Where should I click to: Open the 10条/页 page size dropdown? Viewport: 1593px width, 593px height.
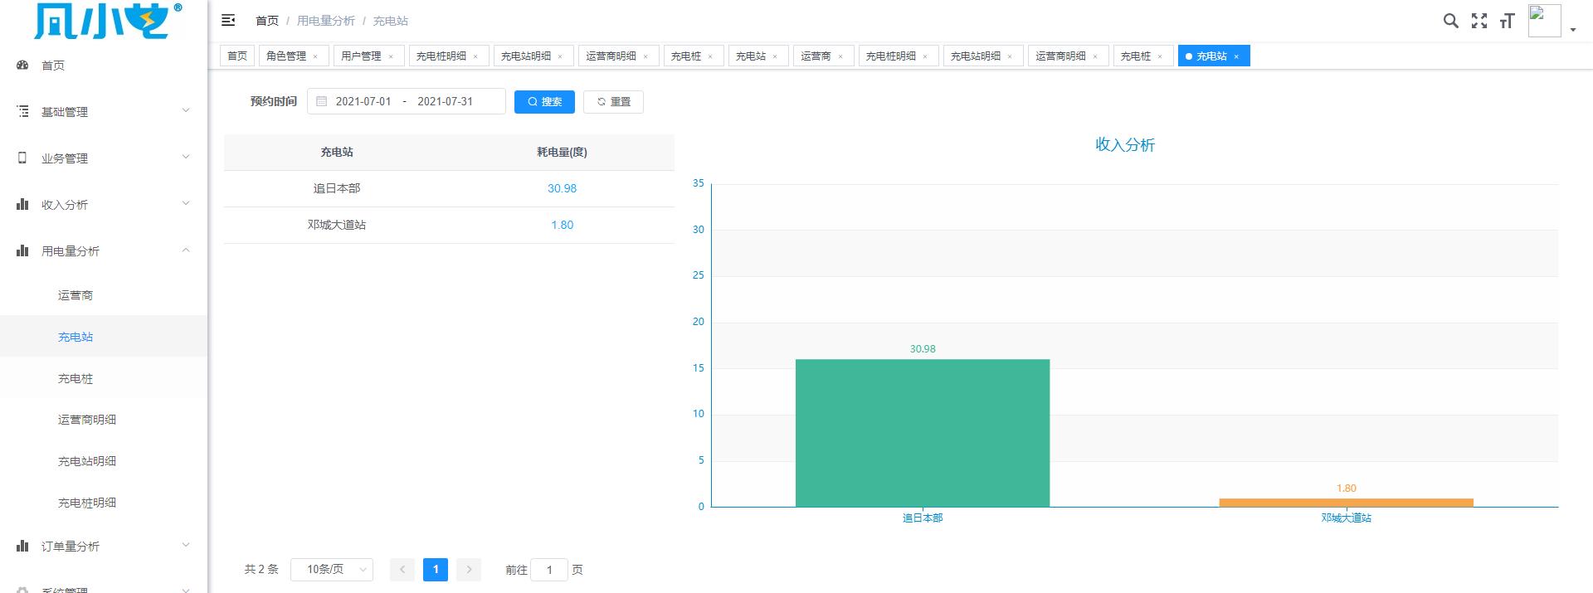coord(332,570)
